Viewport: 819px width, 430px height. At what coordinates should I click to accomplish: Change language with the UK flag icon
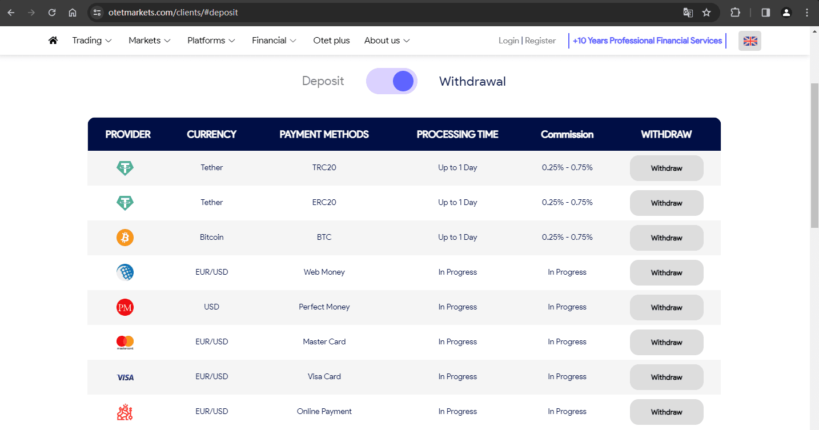coord(750,41)
